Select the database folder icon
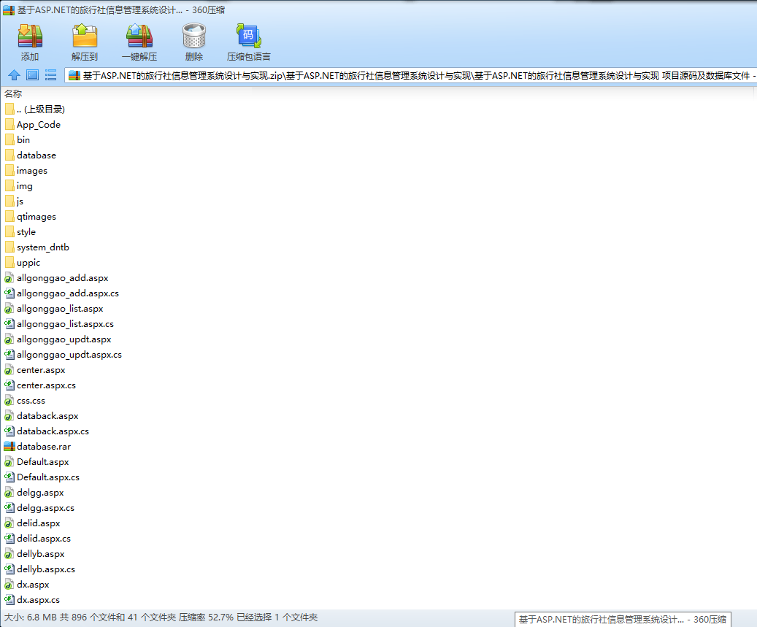The height and width of the screenshot is (627, 757). 9,155
